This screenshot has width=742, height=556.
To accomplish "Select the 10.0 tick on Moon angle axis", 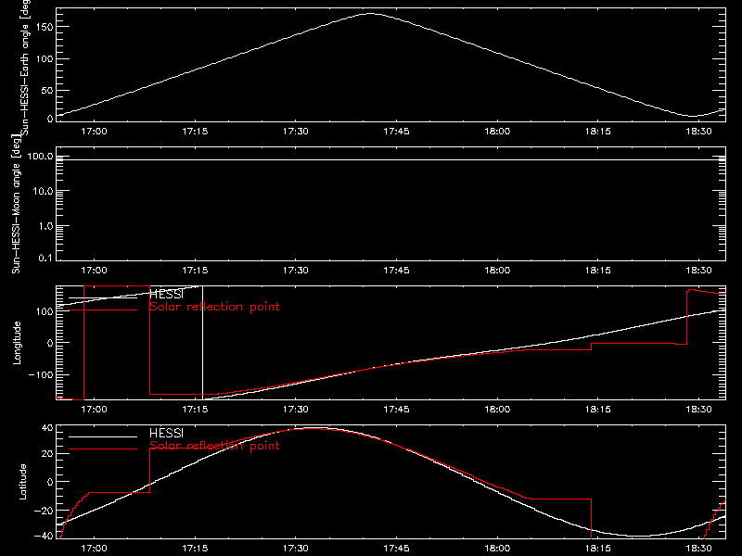I will click(x=43, y=192).
